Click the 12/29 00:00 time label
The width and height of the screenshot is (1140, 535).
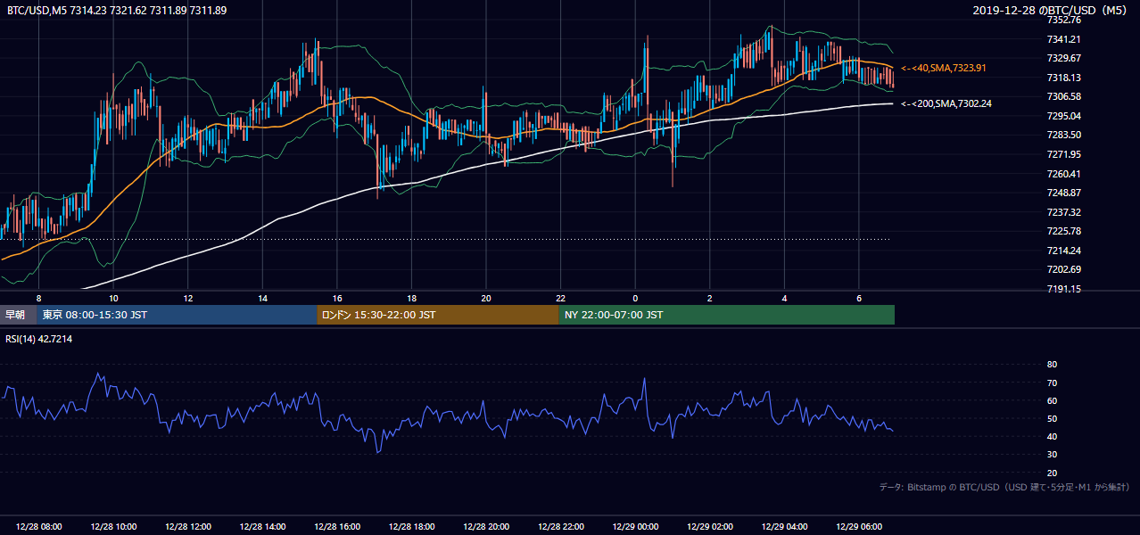pos(635,527)
